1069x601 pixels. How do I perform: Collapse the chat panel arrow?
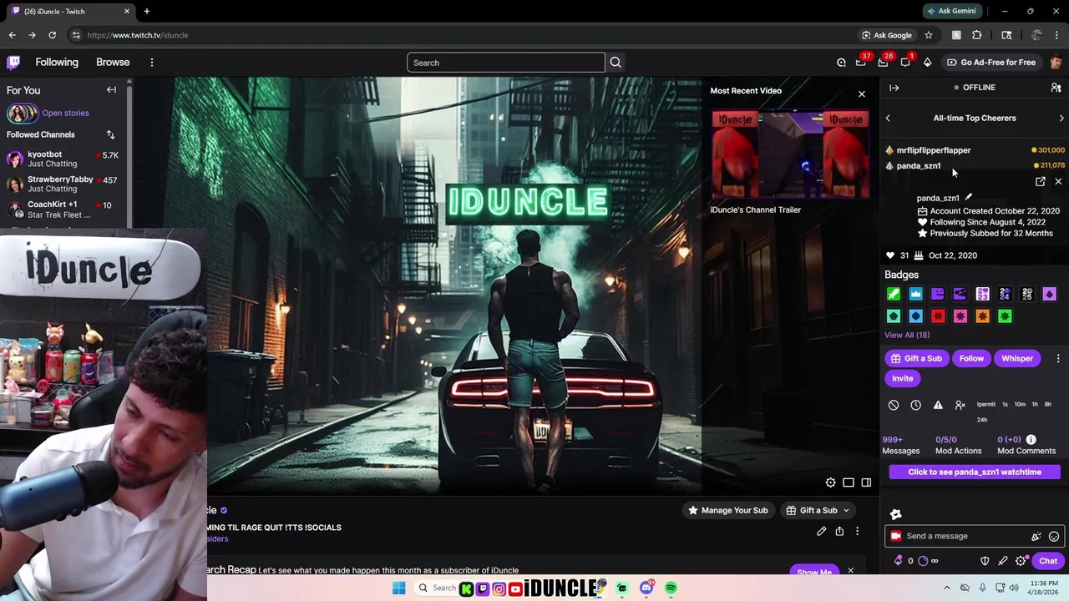[x=894, y=88]
